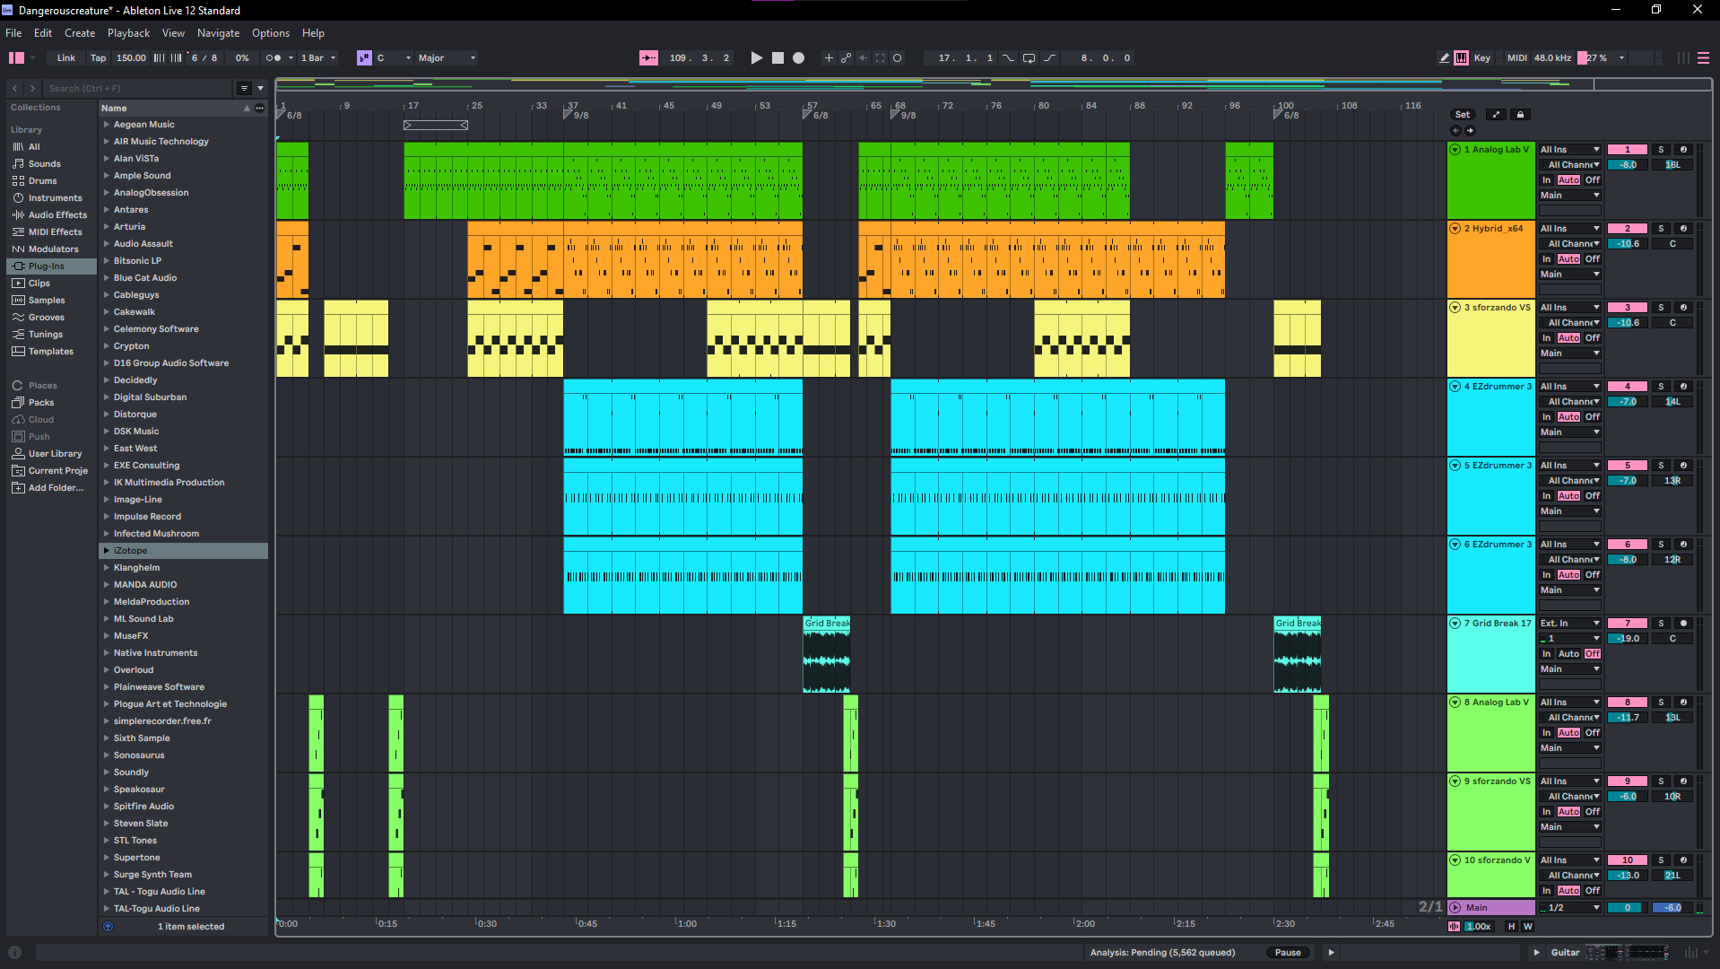
Task: Solo the 1 Analog Lab V track
Action: [1661, 150]
